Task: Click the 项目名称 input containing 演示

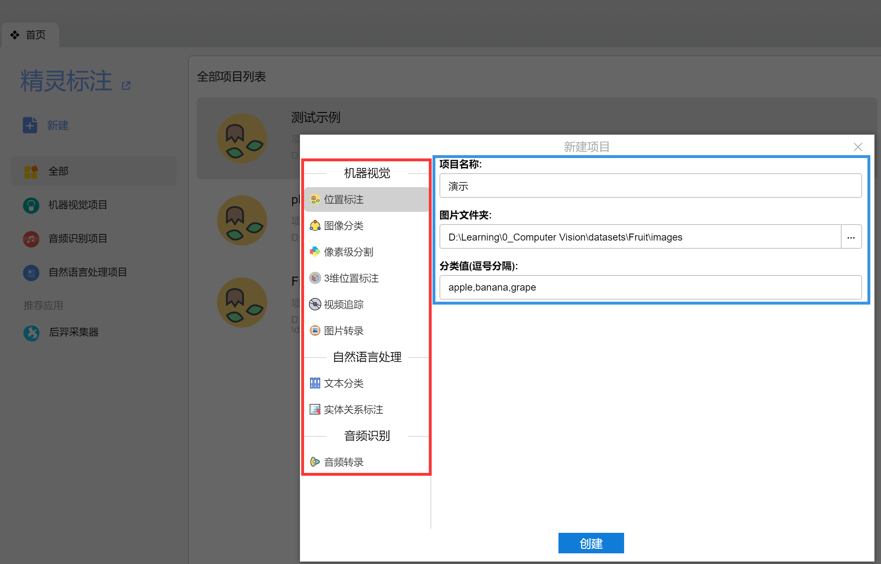Action: 650,186
